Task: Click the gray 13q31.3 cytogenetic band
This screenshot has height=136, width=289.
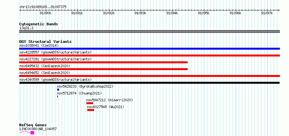Action: click(149, 31)
